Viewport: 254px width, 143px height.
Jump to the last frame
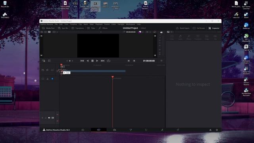pos(102,61)
